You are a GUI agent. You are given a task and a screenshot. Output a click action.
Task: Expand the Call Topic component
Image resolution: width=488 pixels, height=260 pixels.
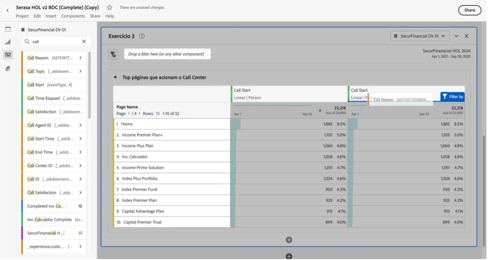(80, 71)
